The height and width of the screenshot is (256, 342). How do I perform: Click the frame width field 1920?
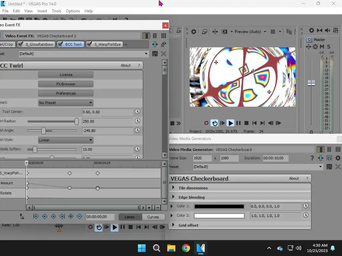[202, 158]
